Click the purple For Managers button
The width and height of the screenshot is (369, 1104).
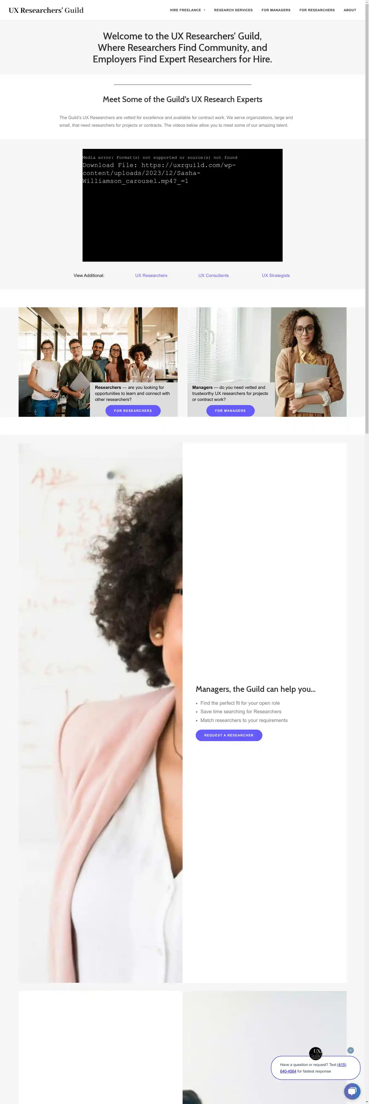(x=230, y=411)
